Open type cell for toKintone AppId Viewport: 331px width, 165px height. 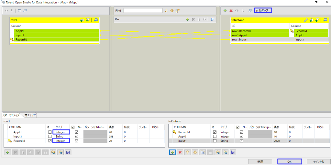227,136
